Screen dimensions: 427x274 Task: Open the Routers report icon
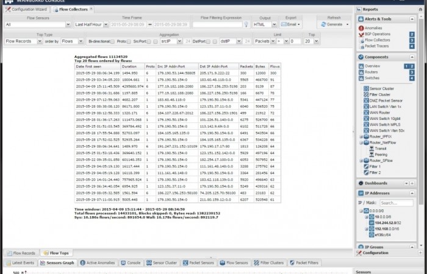(361, 72)
